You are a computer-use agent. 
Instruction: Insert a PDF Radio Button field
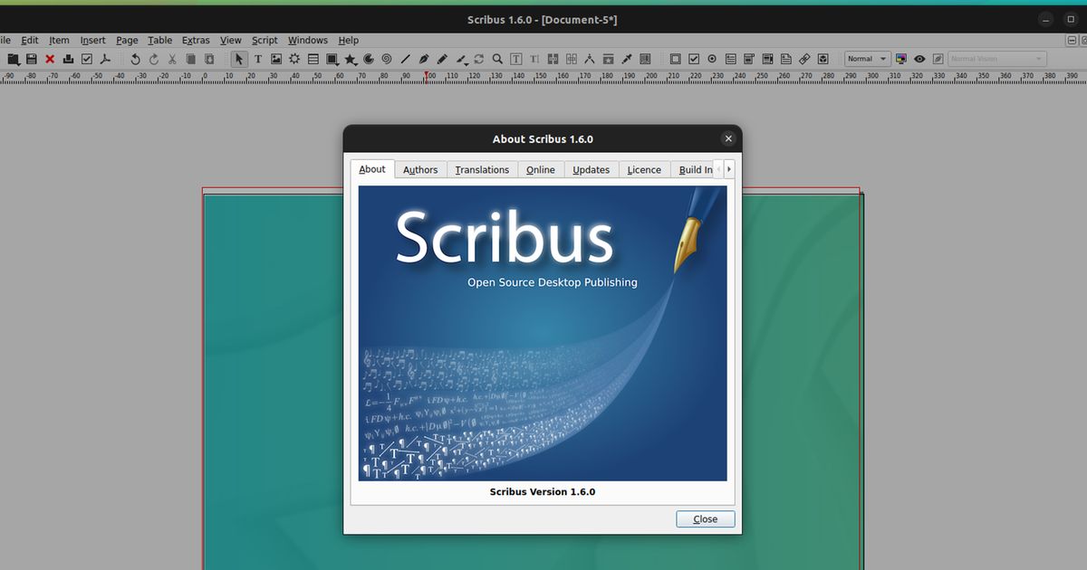(712, 59)
